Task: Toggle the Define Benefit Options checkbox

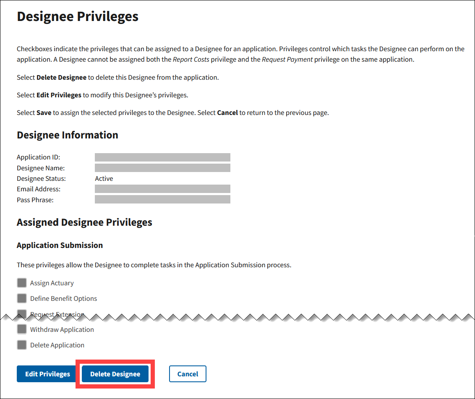Action: (x=22, y=298)
